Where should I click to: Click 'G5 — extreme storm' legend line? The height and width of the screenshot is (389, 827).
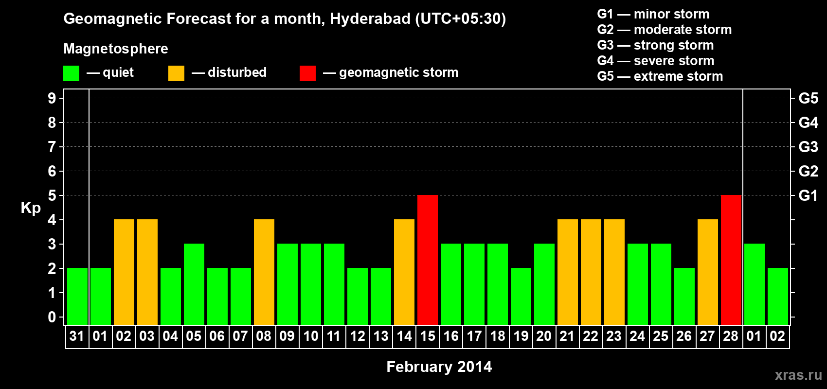click(660, 76)
